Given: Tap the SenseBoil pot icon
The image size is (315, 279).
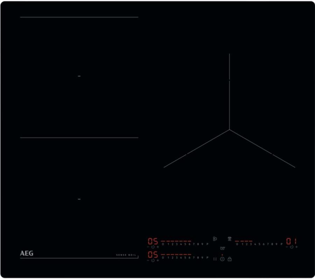Looking at the screenshot, I should click(223, 248).
